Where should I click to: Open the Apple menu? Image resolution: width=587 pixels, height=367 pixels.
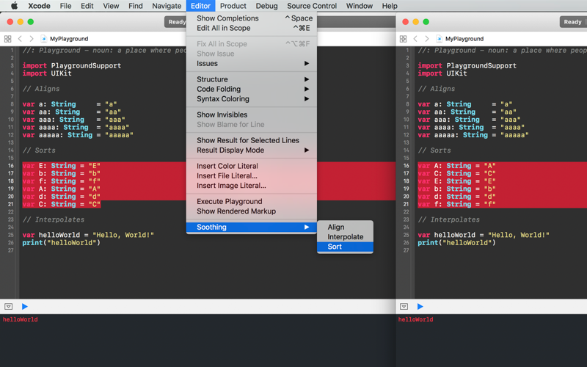14,6
